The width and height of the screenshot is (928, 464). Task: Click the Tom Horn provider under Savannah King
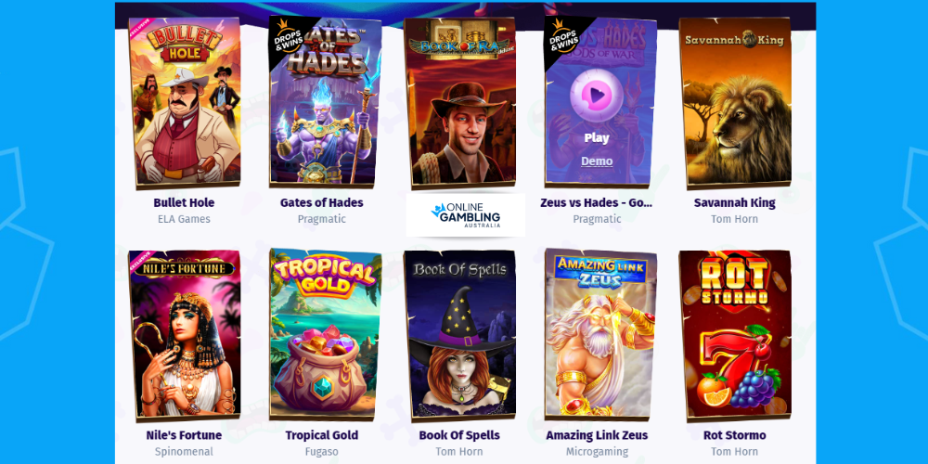pyautogui.click(x=734, y=219)
